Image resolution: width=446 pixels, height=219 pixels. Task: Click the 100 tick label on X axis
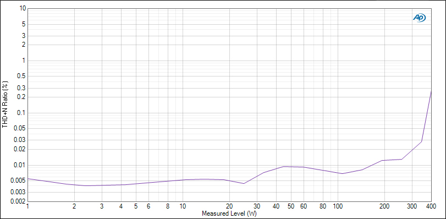tap(338, 206)
